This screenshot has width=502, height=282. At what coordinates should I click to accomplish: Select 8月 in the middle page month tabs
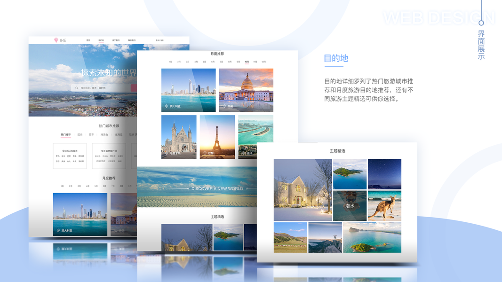230,62
